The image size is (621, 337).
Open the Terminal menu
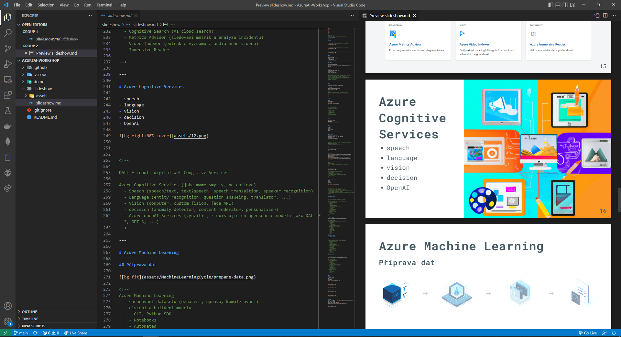click(104, 5)
